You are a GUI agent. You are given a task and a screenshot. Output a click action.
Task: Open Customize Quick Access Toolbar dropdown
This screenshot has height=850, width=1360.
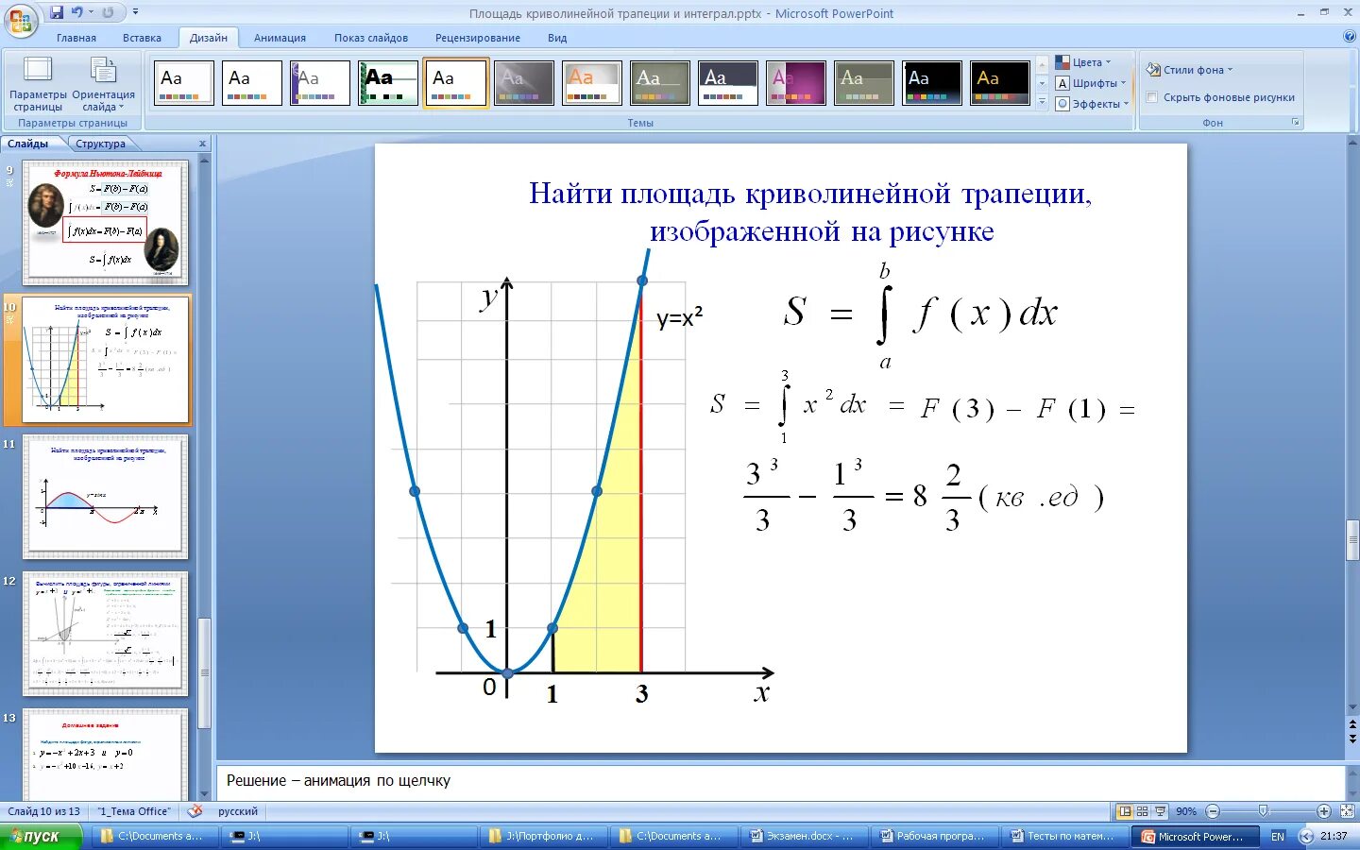tap(135, 12)
